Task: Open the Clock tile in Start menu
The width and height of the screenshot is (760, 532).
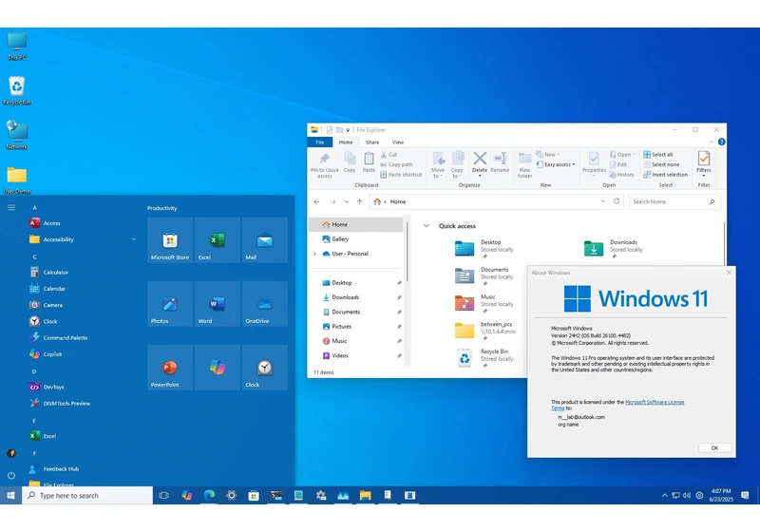Action: 265,368
